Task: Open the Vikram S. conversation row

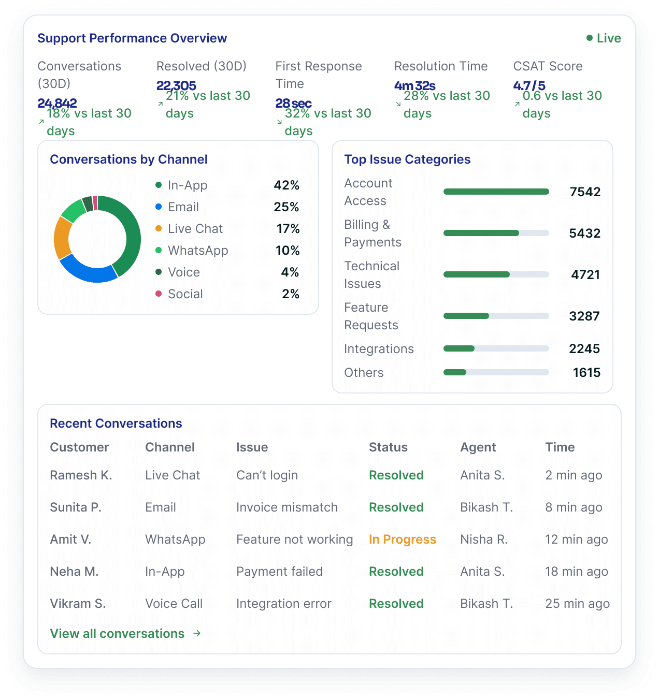Action: point(329,603)
